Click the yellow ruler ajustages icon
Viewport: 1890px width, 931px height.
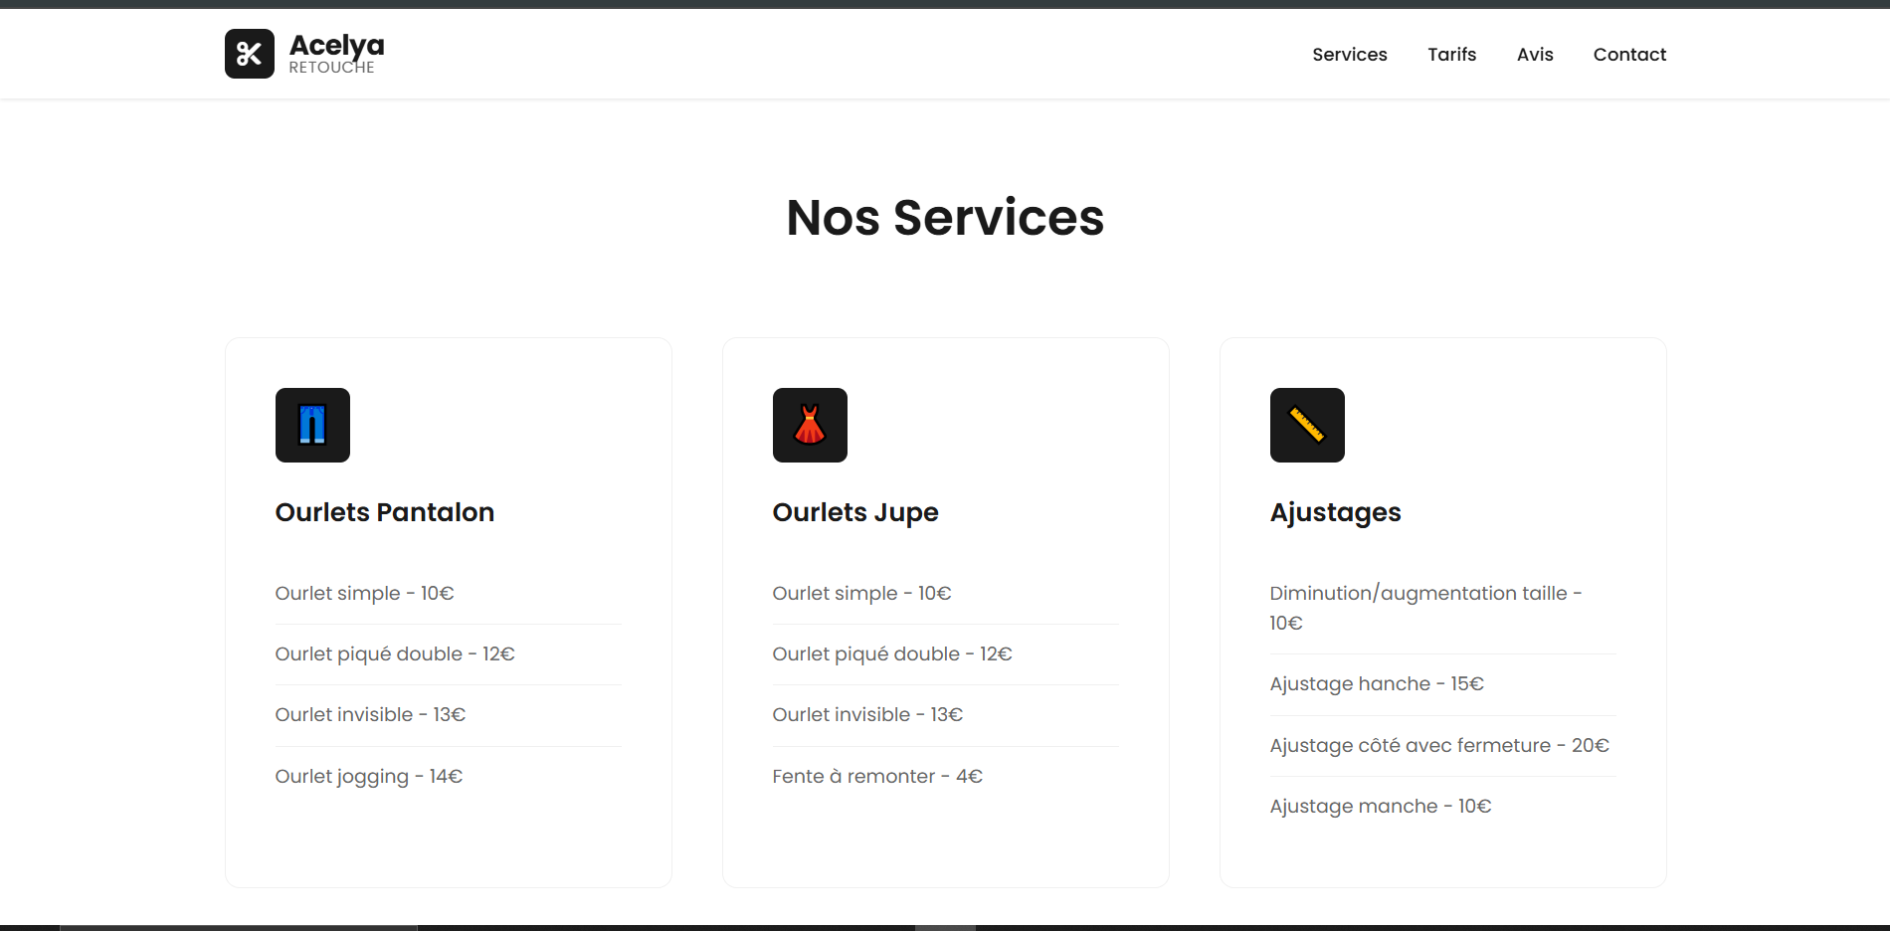[1307, 425]
